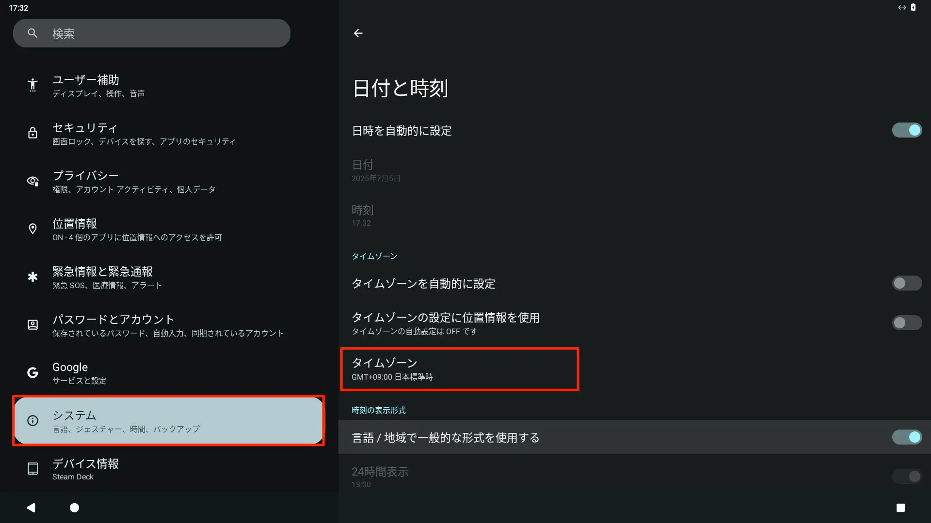
Task: Click the search magnifier icon
Action: coord(32,33)
